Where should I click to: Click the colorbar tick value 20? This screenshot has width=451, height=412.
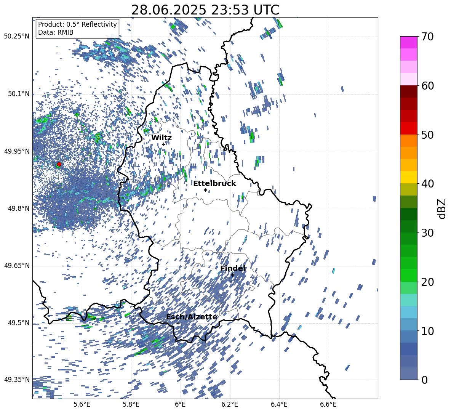pos(427,282)
